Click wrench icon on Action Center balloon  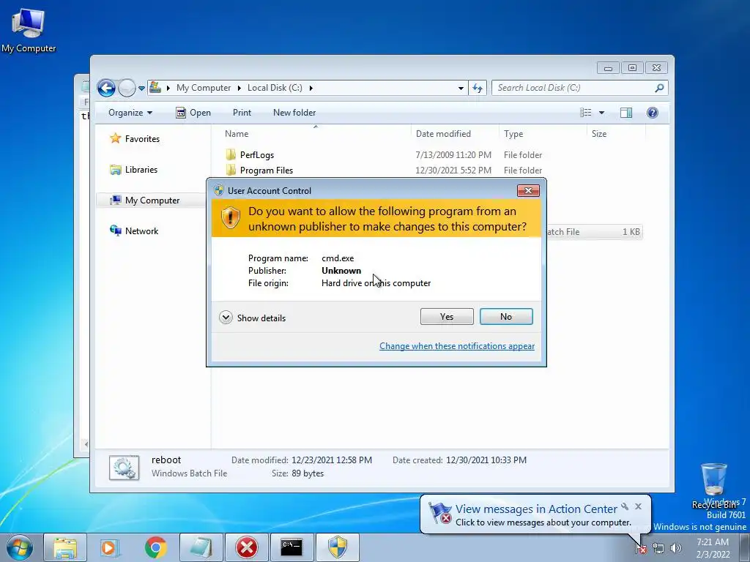coord(625,506)
